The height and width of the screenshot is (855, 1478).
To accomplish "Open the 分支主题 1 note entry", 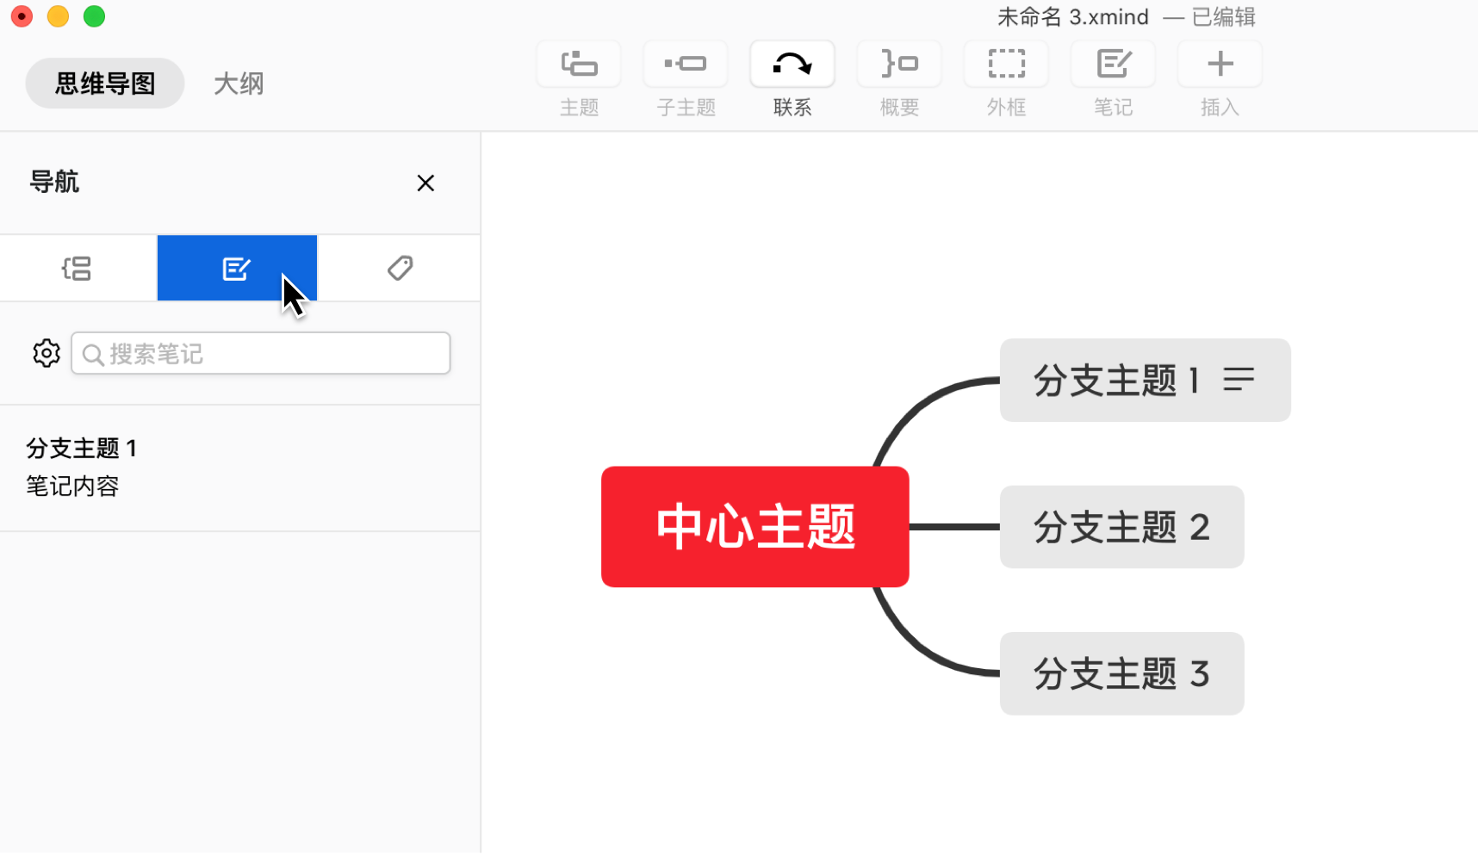I will coord(82,467).
